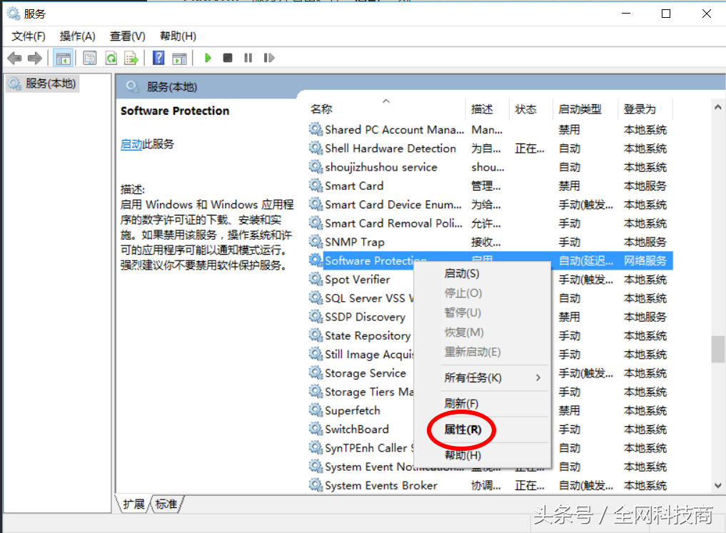
Task: Open the 帮助(H) menu in menu bar
Action: [x=178, y=36]
